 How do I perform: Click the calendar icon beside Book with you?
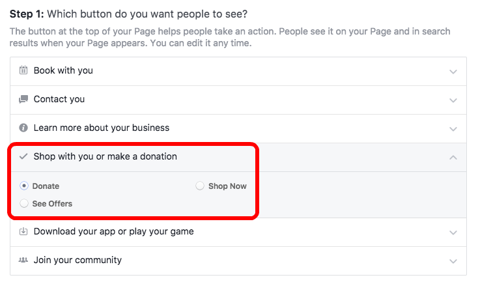pyautogui.click(x=23, y=70)
